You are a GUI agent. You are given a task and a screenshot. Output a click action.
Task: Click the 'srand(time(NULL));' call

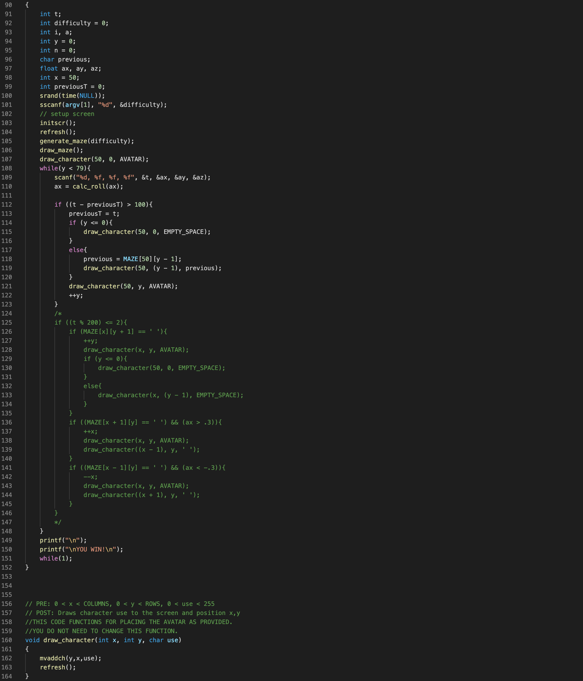(72, 96)
